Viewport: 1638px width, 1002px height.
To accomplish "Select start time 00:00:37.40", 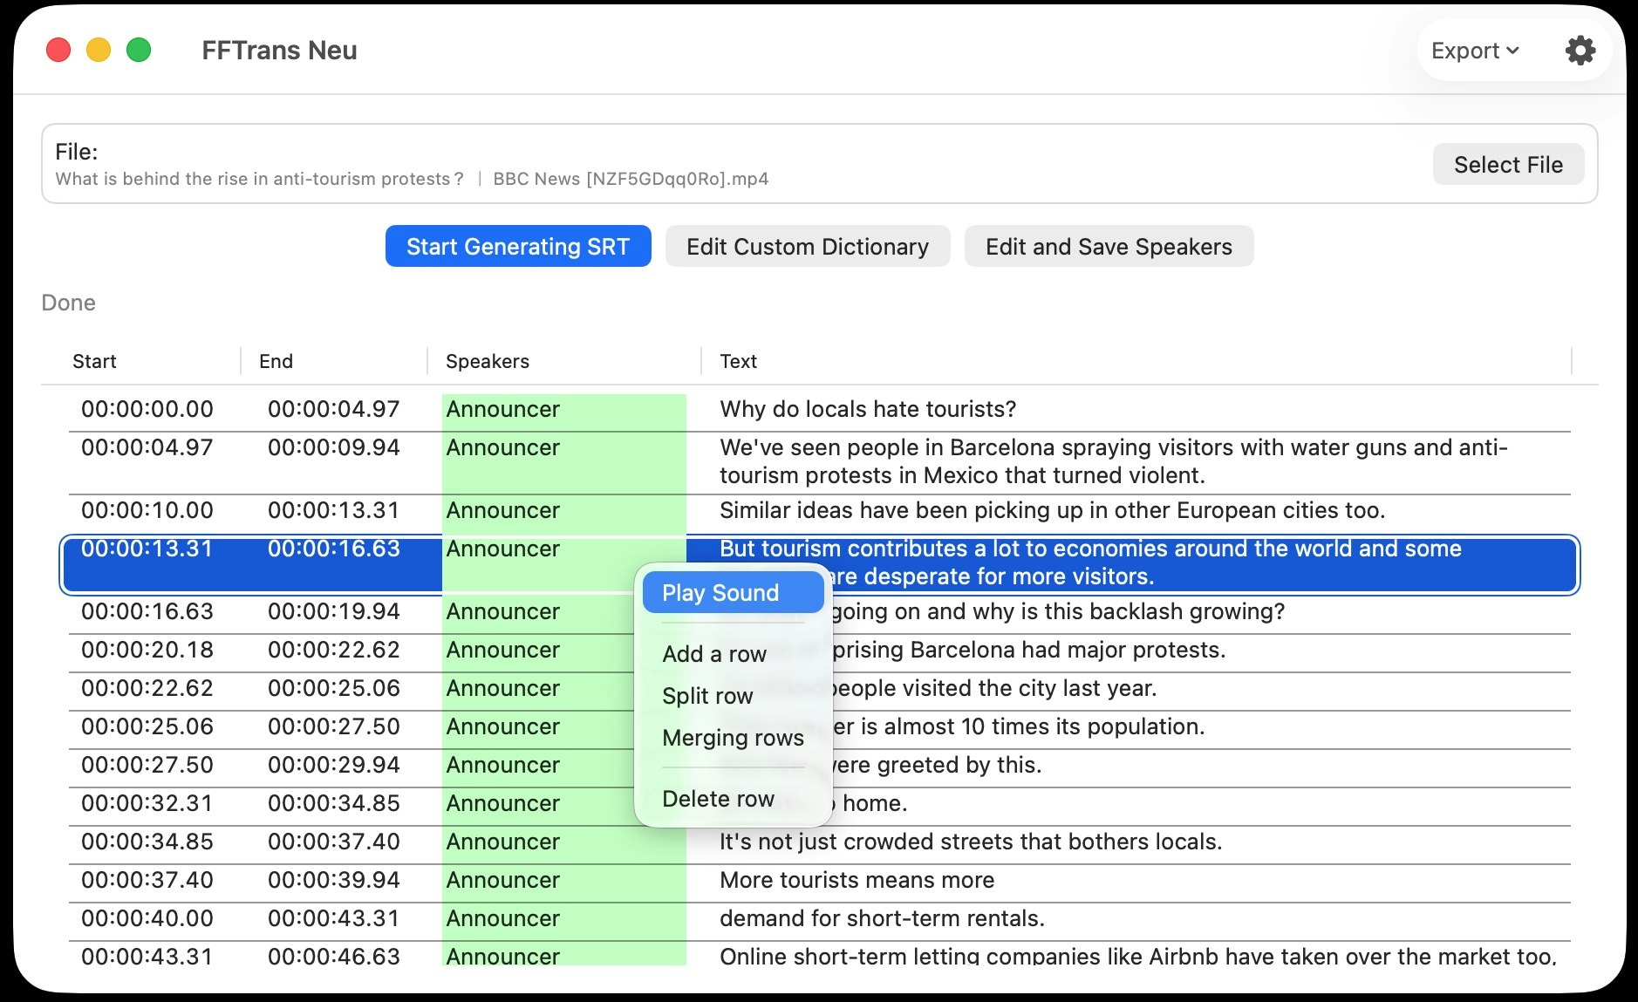I will click(147, 880).
